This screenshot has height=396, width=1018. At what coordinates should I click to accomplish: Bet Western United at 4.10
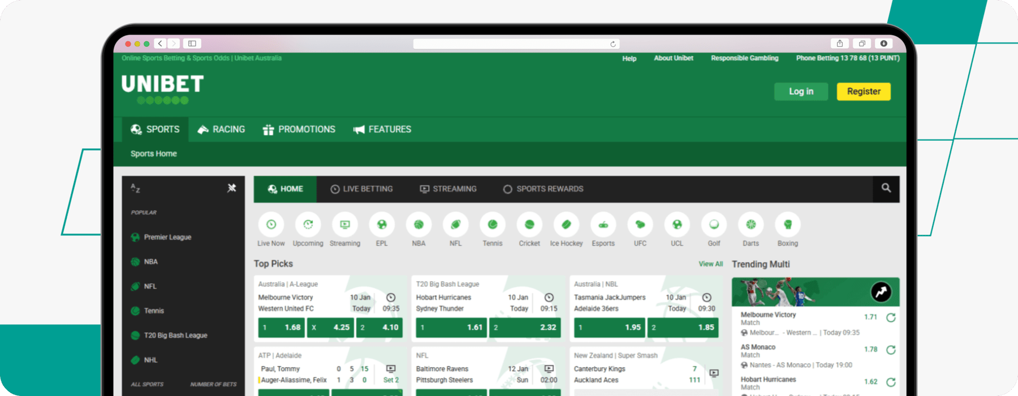click(379, 327)
